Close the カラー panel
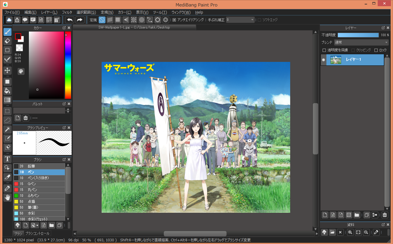The height and width of the screenshot is (244, 393). click(69, 28)
